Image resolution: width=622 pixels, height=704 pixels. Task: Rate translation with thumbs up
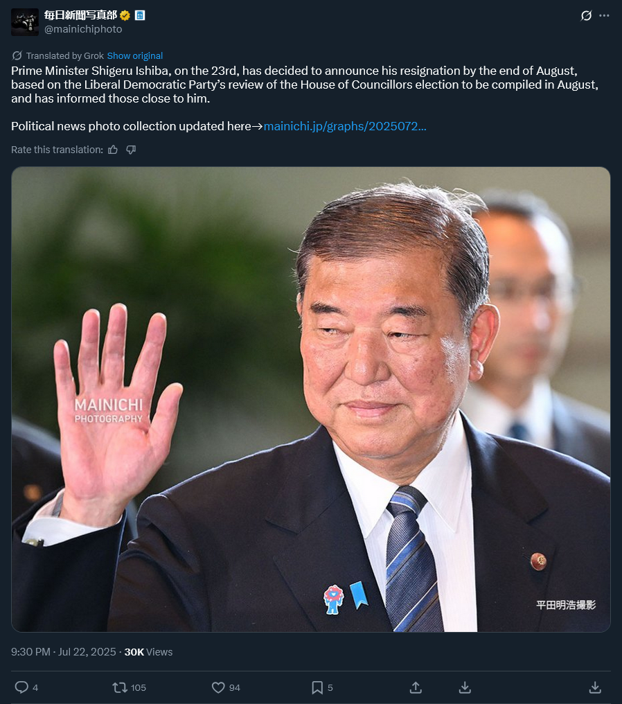click(113, 150)
